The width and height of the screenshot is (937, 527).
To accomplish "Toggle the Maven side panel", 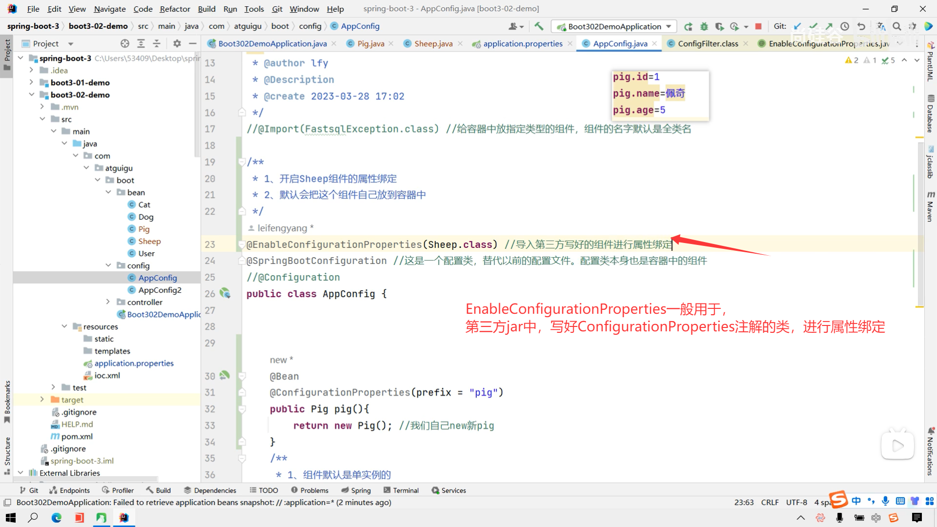I will coord(930,207).
